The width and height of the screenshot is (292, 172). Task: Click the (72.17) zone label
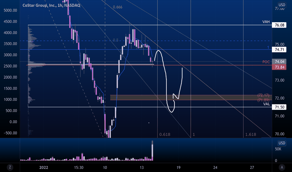point(263,95)
